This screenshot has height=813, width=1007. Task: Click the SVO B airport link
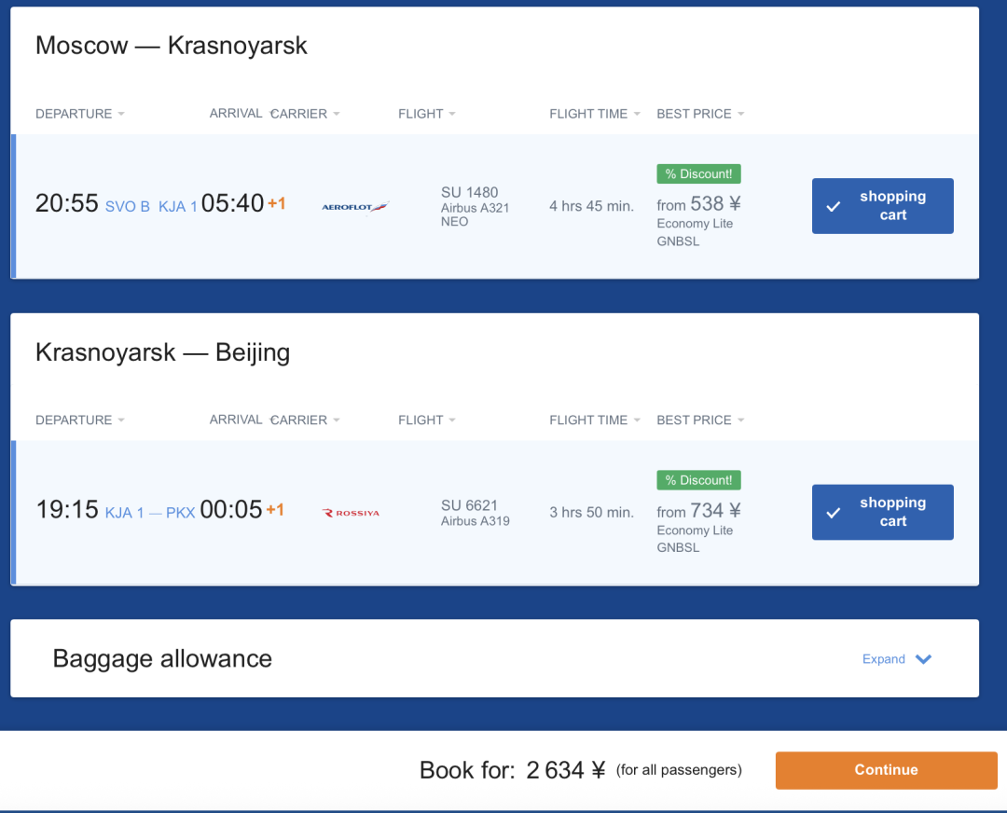click(x=127, y=207)
